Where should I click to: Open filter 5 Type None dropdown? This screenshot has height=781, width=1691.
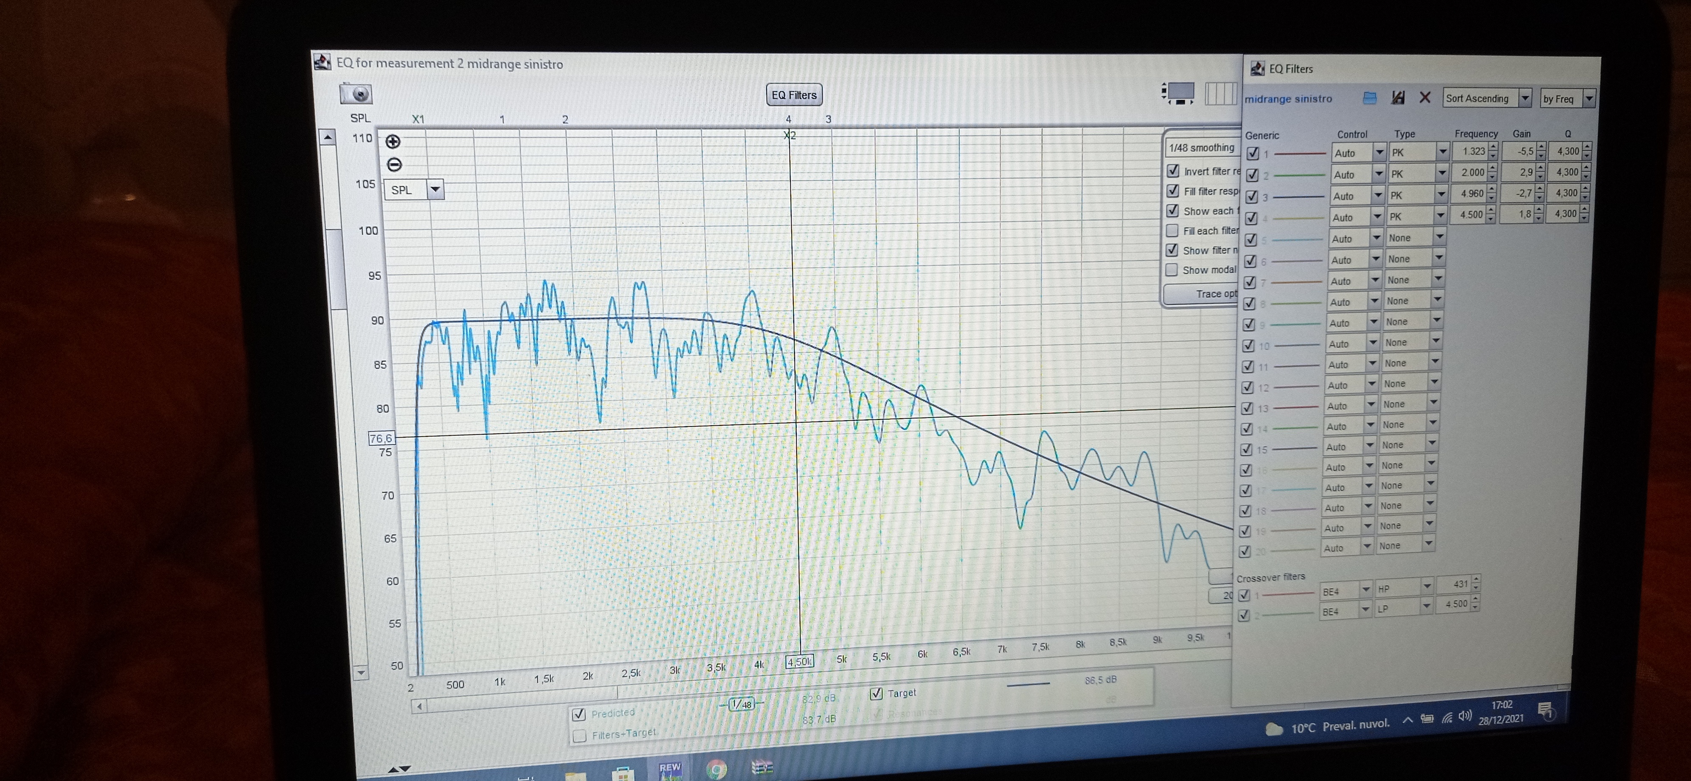pos(1415,238)
